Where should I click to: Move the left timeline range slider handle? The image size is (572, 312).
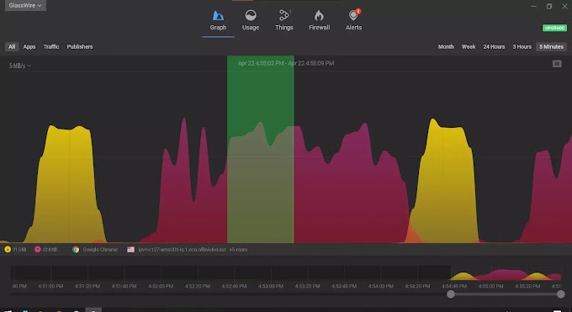(x=451, y=294)
